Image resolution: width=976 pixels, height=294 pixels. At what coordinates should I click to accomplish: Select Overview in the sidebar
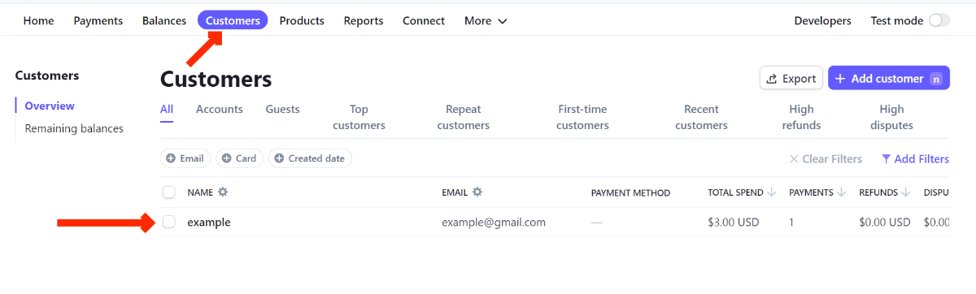point(50,106)
